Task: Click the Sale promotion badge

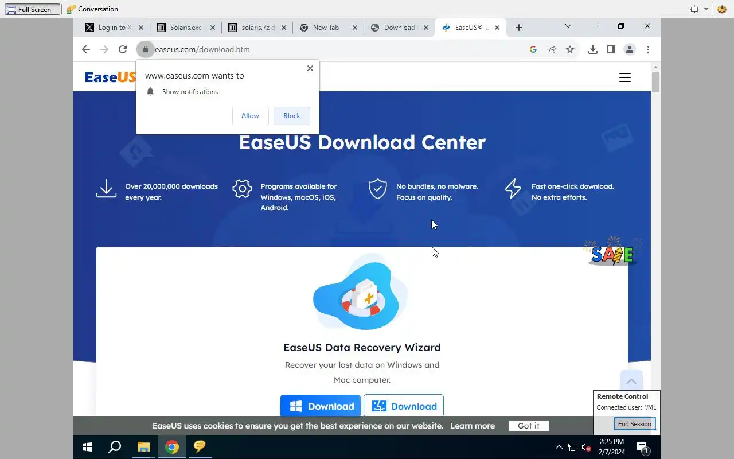Action: (x=612, y=251)
